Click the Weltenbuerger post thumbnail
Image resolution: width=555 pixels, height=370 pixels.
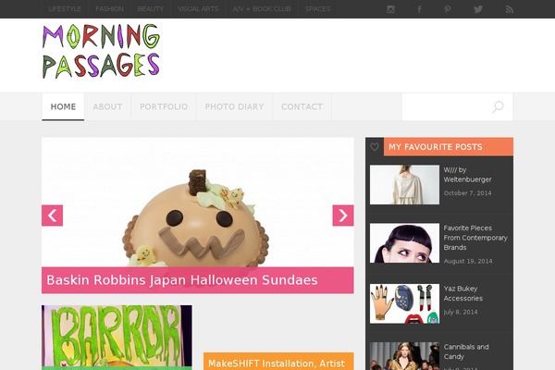tap(404, 184)
